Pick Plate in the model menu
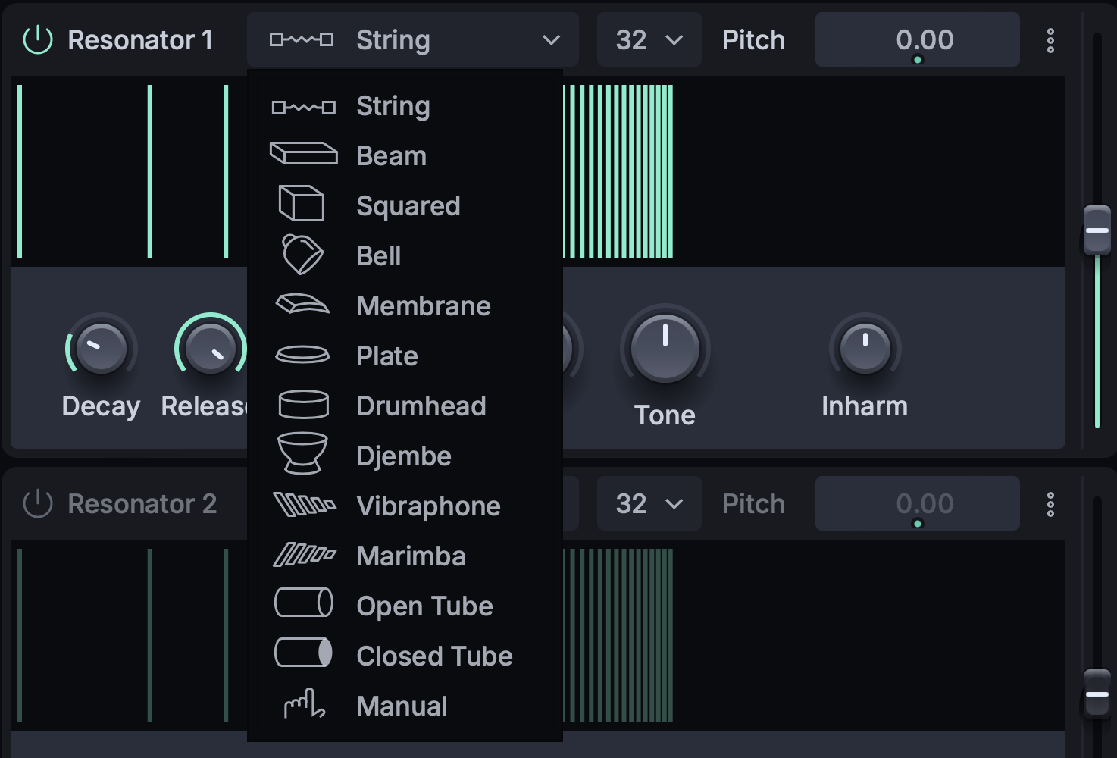Viewport: 1117px width, 758px height. pos(405,356)
